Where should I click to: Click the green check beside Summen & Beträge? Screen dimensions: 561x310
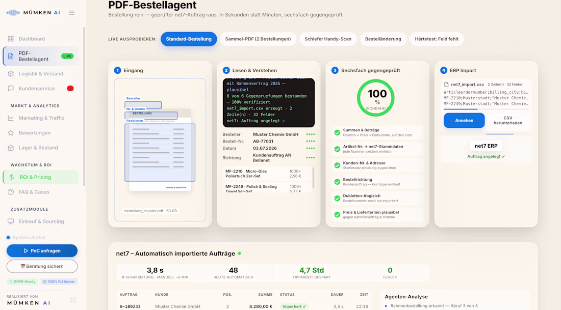click(x=337, y=132)
